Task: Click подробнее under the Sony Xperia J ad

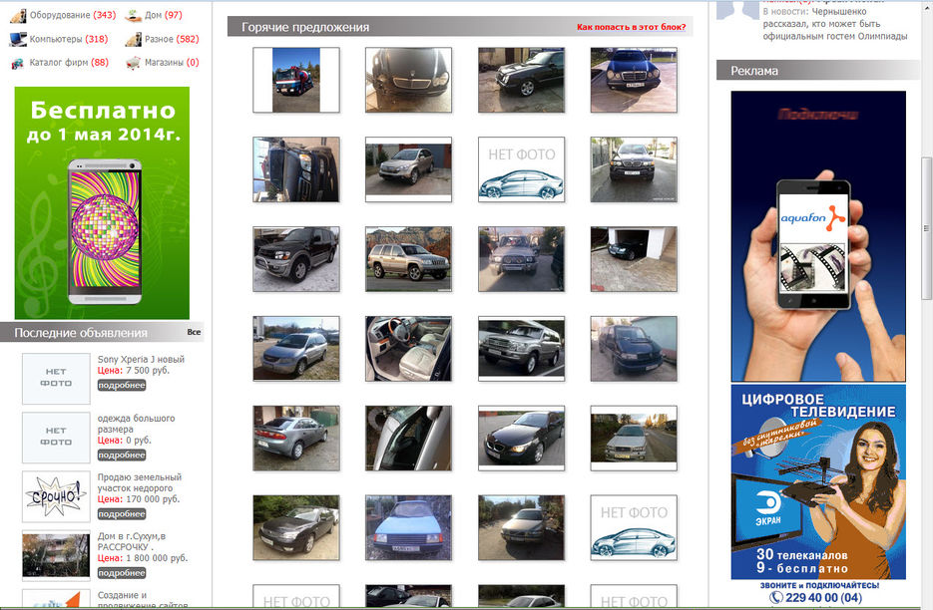Action: click(122, 386)
